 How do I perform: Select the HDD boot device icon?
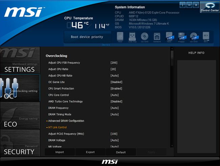click(x=120, y=37)
